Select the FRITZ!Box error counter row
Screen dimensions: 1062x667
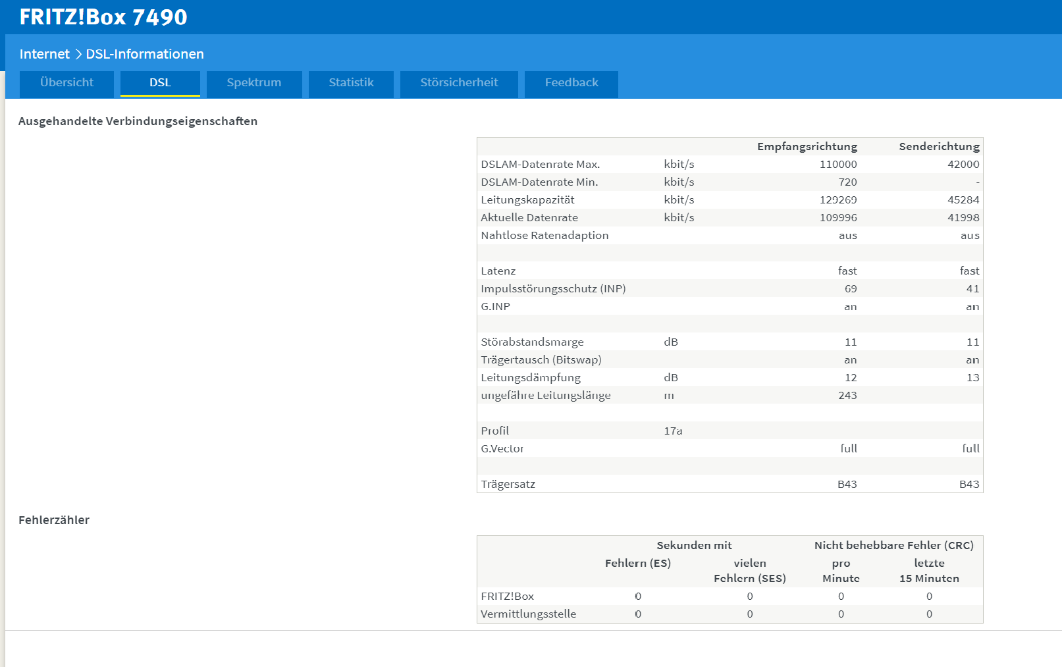pyautogui.click(x=730, y=597)
